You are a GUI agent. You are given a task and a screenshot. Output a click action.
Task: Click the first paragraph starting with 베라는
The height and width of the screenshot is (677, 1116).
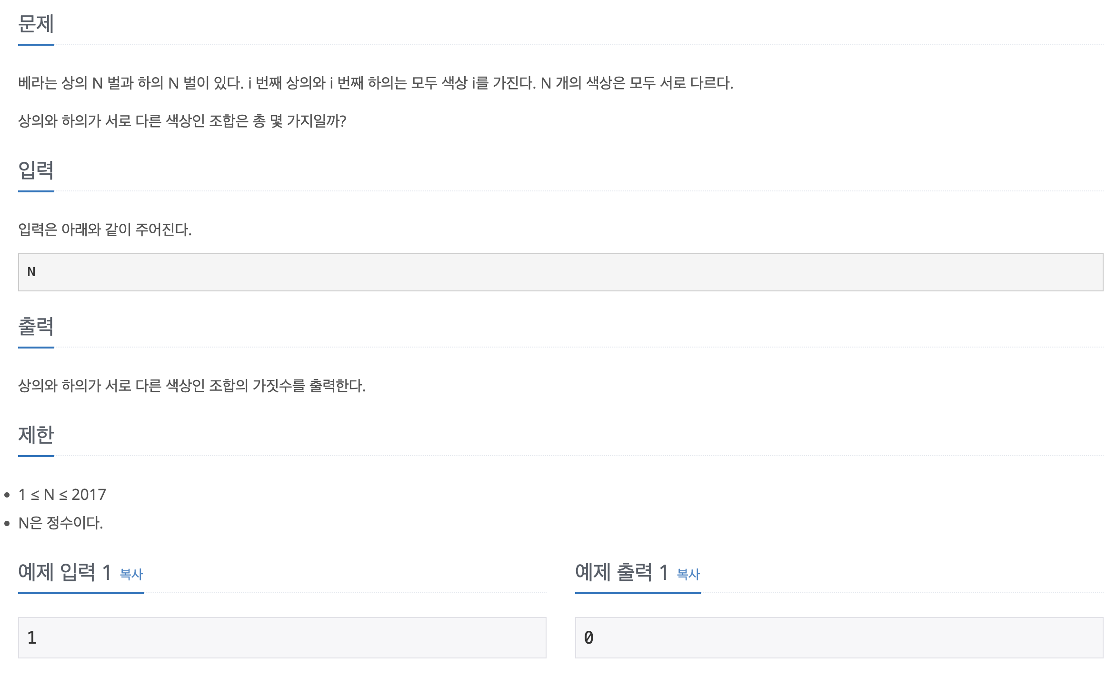(x=376, y=83)
